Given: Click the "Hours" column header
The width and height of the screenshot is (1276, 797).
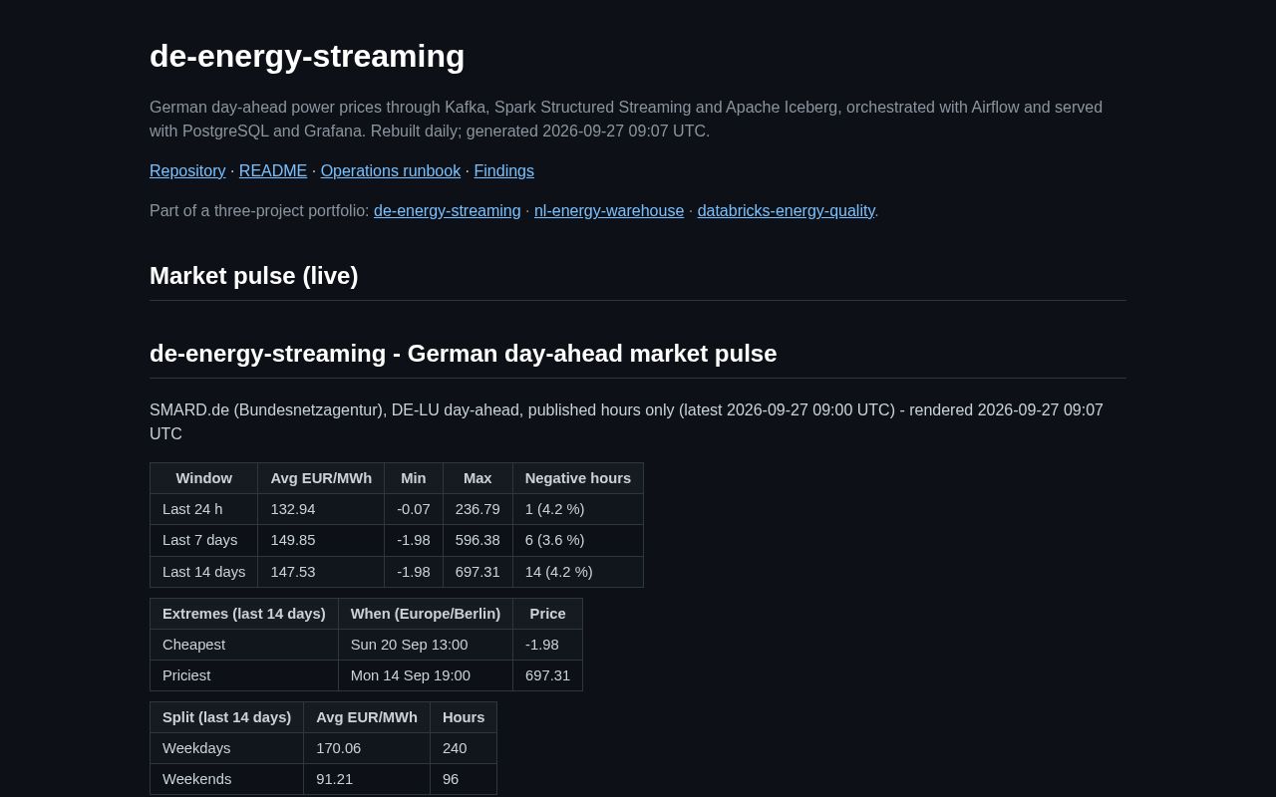Looking at the screenshot, I should click(464, 717).
